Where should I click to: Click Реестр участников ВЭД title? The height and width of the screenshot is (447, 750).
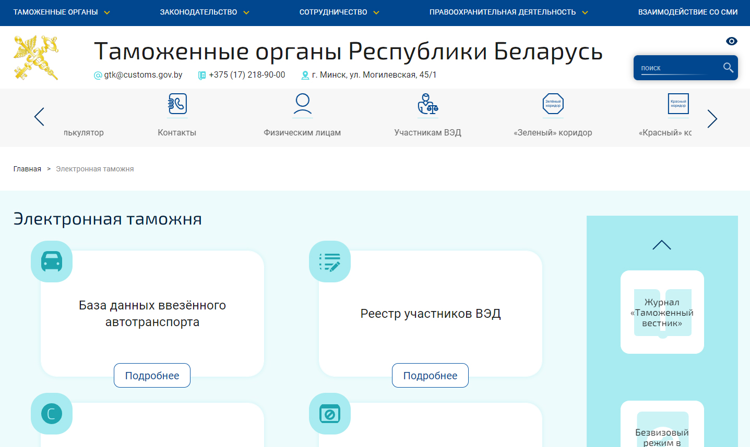click(x=431, y=314)
